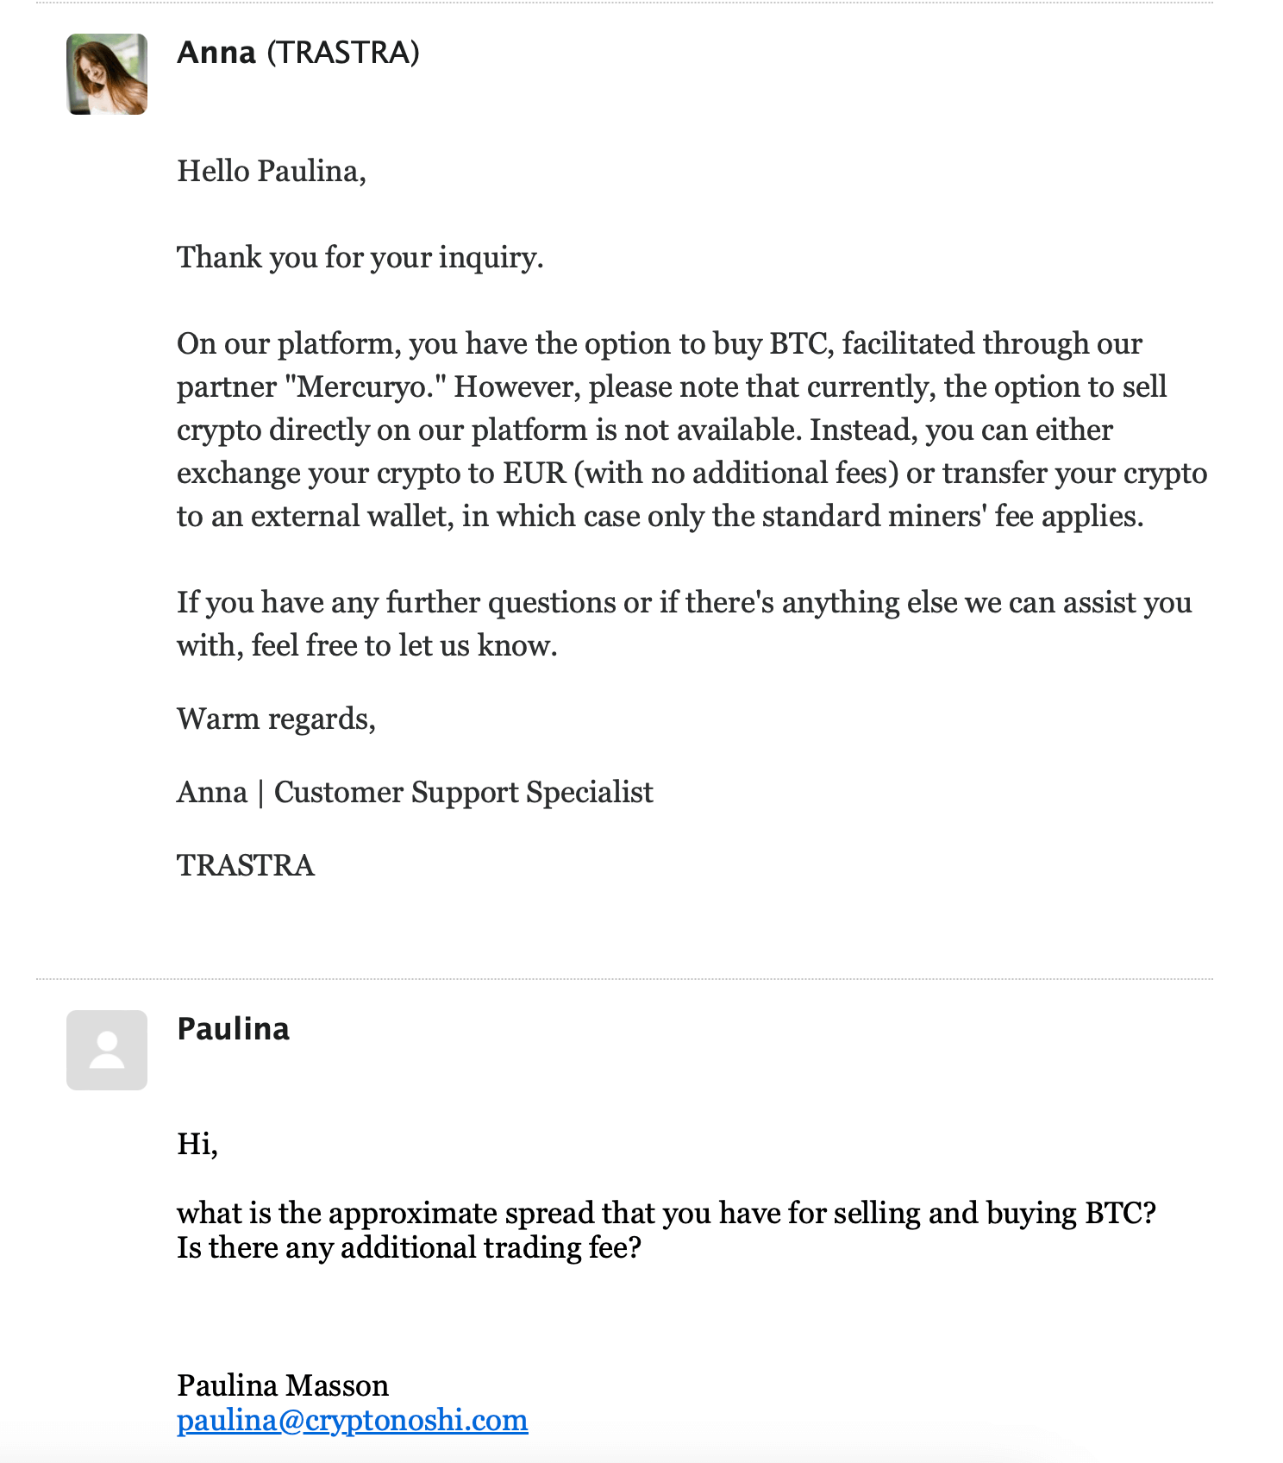Viewport: 1283px width, 1463px height.
Task: Click the Hi greeting in Paulina's message
Action: (197, 1144)
